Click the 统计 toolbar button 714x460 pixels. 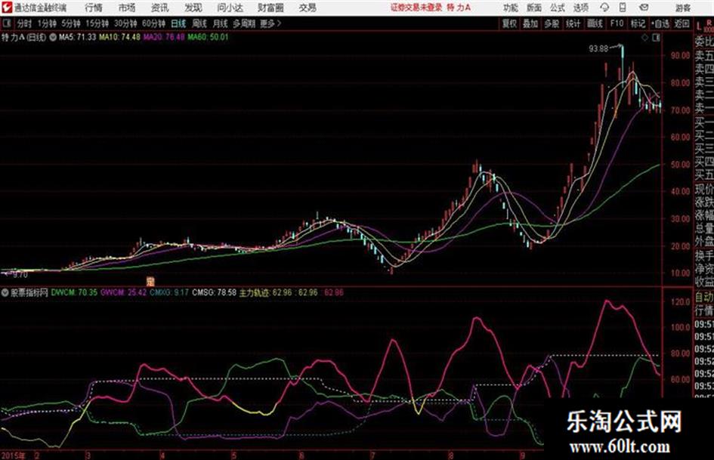[x=573, y=23]
